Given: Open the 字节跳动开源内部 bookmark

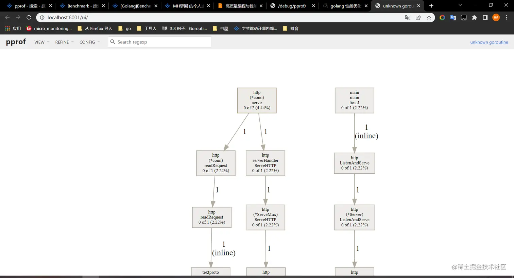Looking at the screenshot, I should click(255, 29).
